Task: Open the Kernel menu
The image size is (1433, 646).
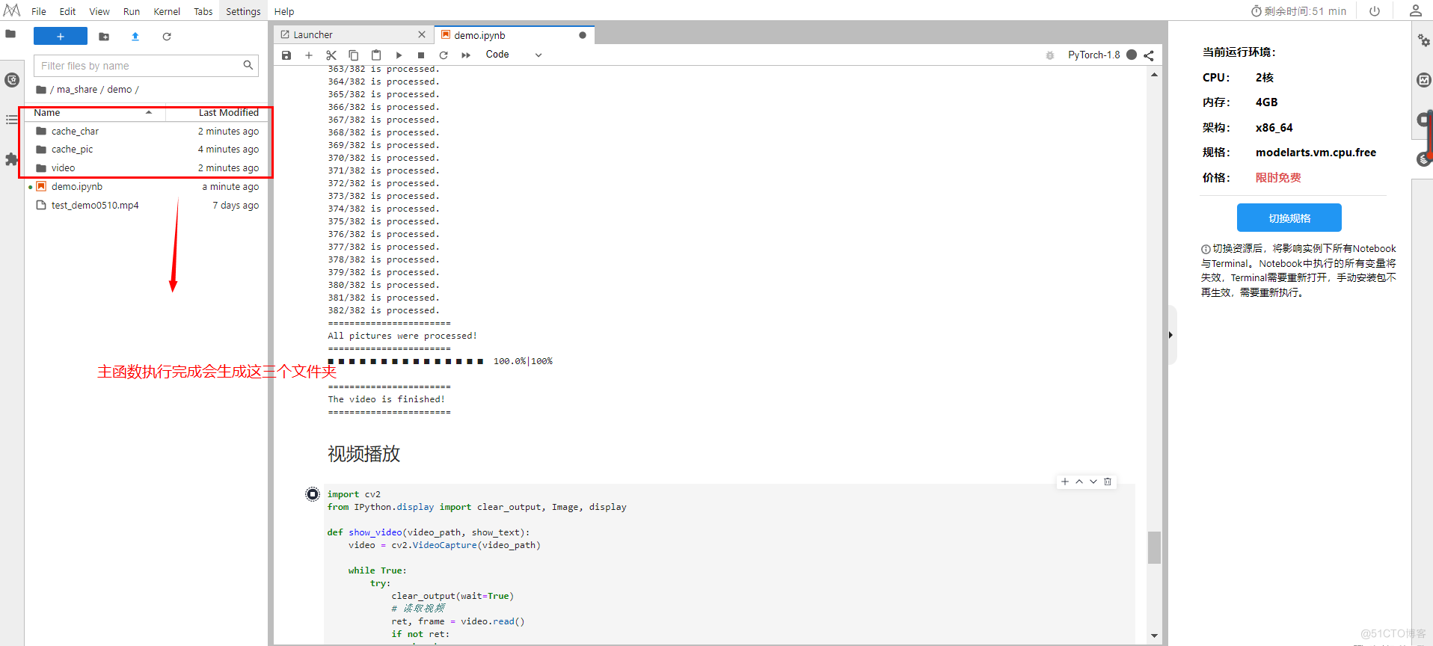Action: click(x=167, y=11)
